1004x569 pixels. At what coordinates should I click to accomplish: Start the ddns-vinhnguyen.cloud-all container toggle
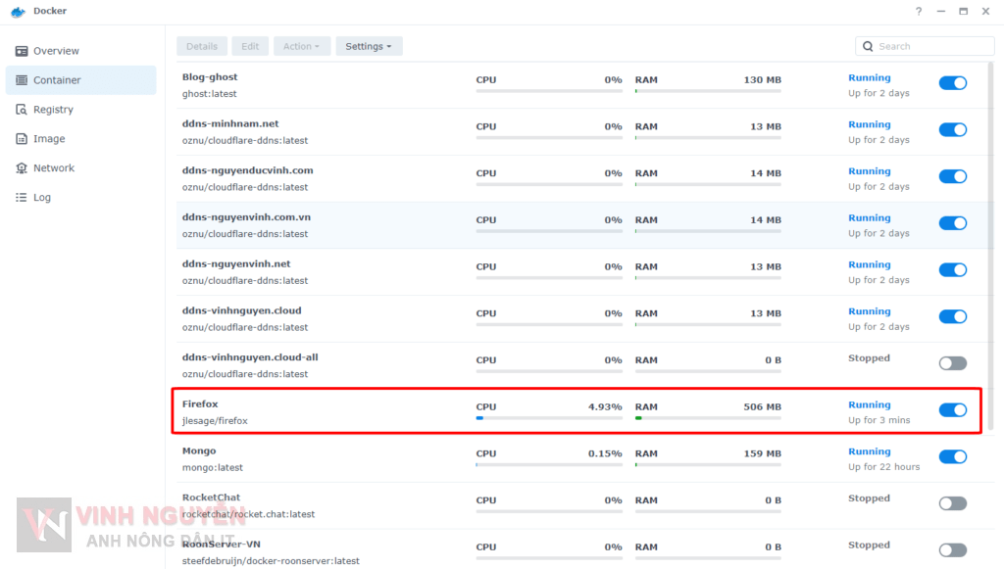(952, 362)
